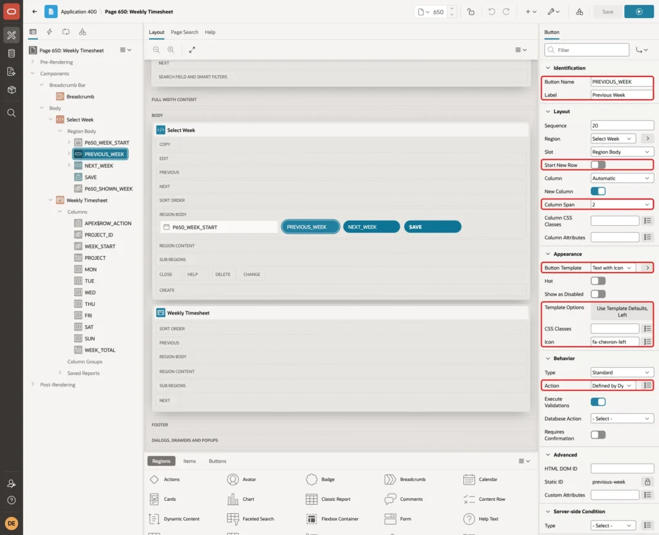This screenshot has height=535, width=659.
Task: Open the Help tab
Action: tap(210, 32)
